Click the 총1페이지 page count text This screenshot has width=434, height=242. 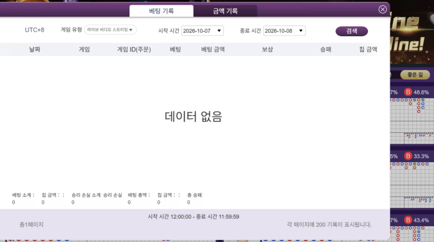coord(31,224)
